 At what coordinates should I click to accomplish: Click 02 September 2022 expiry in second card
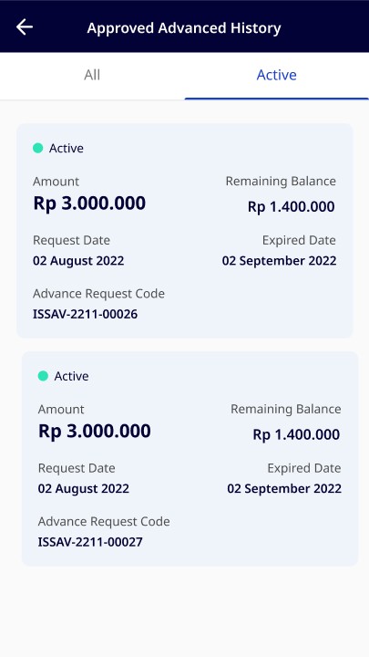tap(284, 488)
